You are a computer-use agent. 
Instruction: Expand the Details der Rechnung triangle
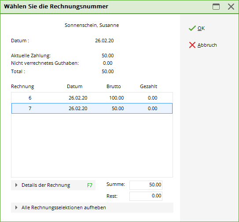tap(16, 185)
